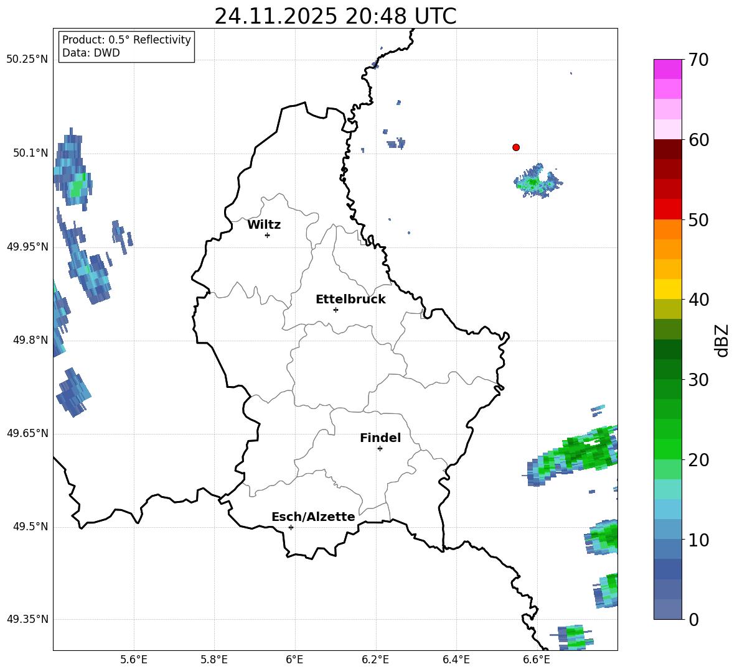
Task: Click the 6.4°E longitude label
Action: coord(456,660)
